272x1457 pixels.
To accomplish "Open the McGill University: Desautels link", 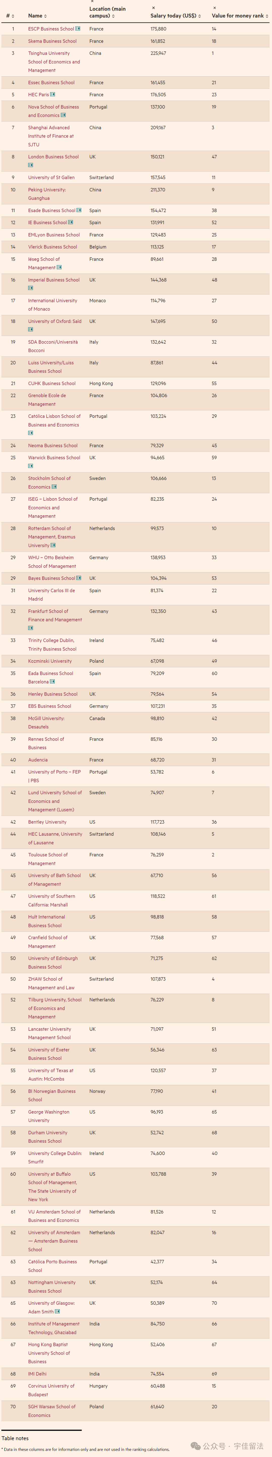I will (46, 723).
